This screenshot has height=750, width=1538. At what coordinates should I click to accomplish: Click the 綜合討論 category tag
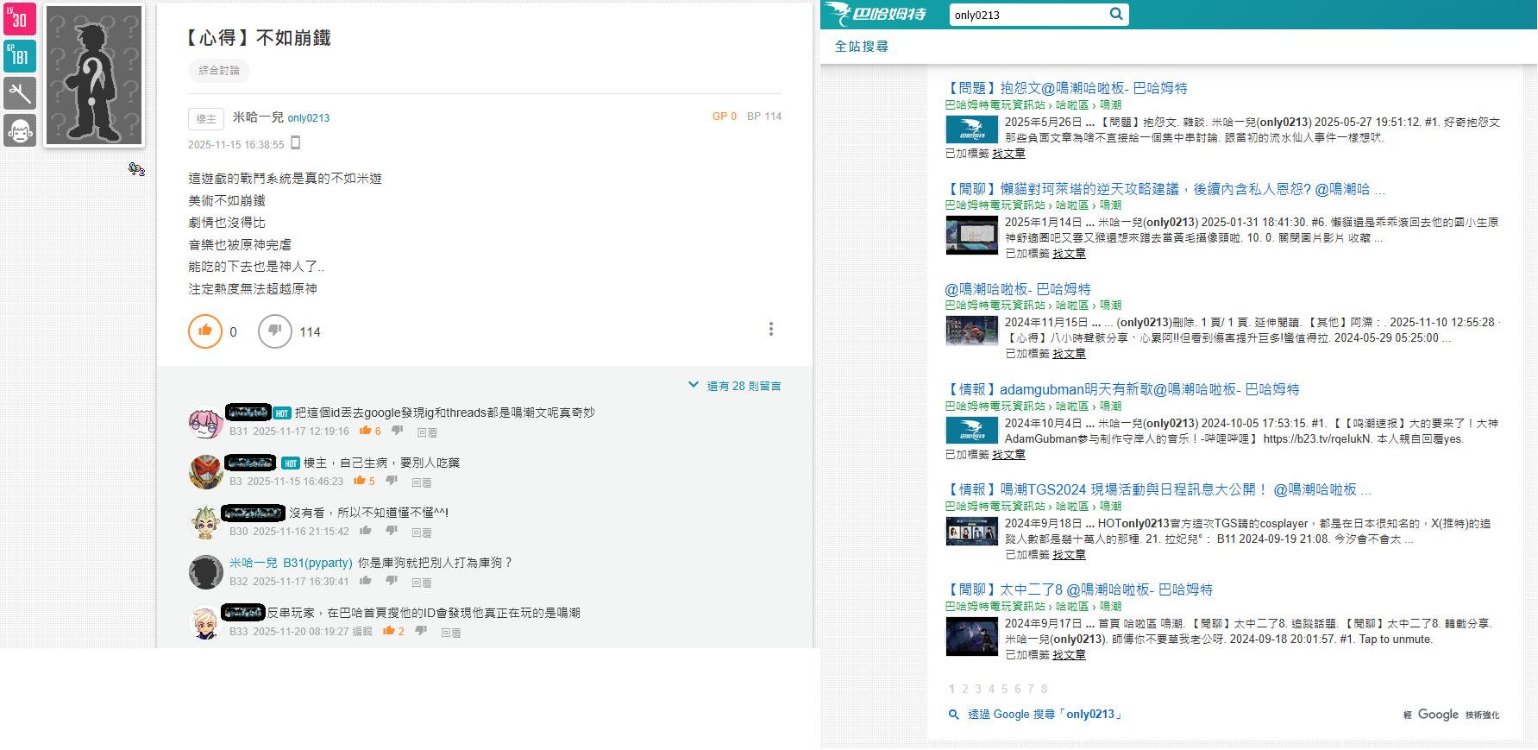pos(219,71)
